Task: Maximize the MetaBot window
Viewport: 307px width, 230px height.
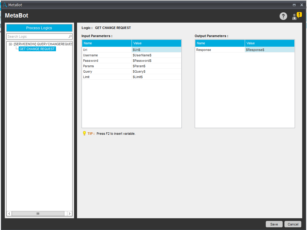Action: point(294,5)
